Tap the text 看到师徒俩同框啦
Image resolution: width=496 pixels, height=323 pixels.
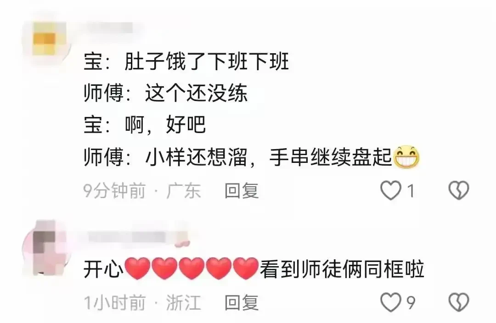click(342, 269)
